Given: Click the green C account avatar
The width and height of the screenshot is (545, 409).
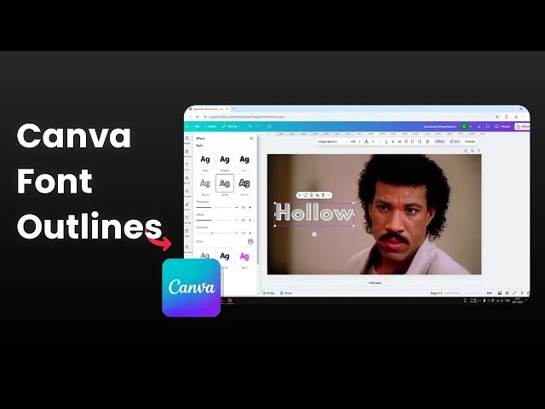Looking at the screenshot, I should [x=464, y=127].
